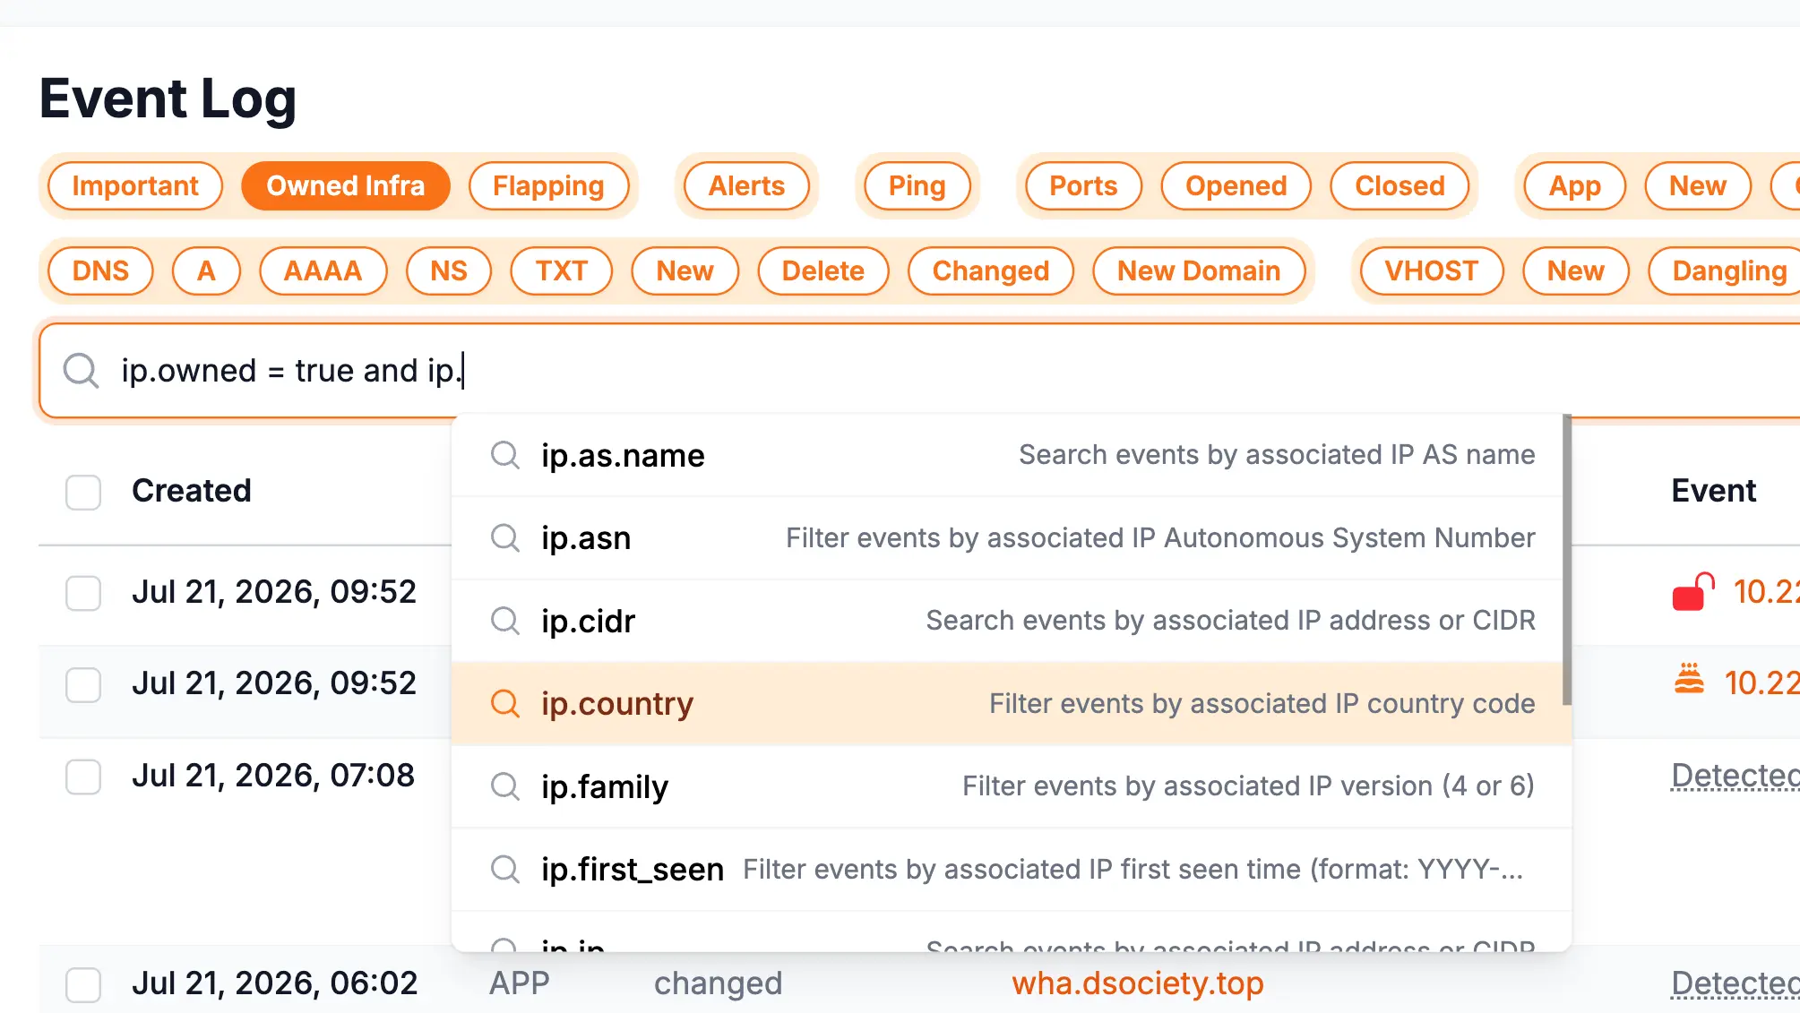Click the search magnifier icon in query box
This screenshot has height=1013, width=1800.
[81, 370]
